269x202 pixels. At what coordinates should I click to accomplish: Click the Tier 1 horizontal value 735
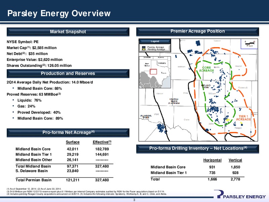[x=212, y=173]
